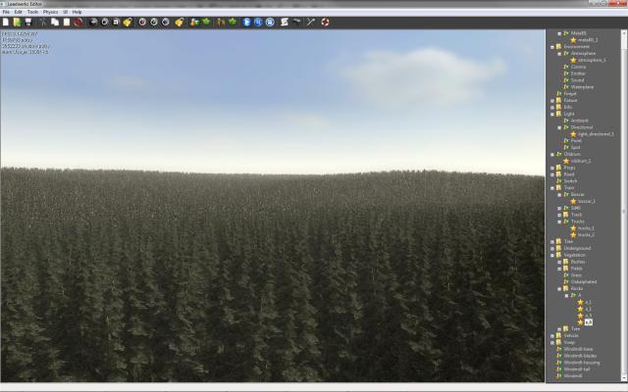This screenshot has width=628, height=392.
Task: Select the dark sphere move tool icon
Action: (x=93, y=22)
